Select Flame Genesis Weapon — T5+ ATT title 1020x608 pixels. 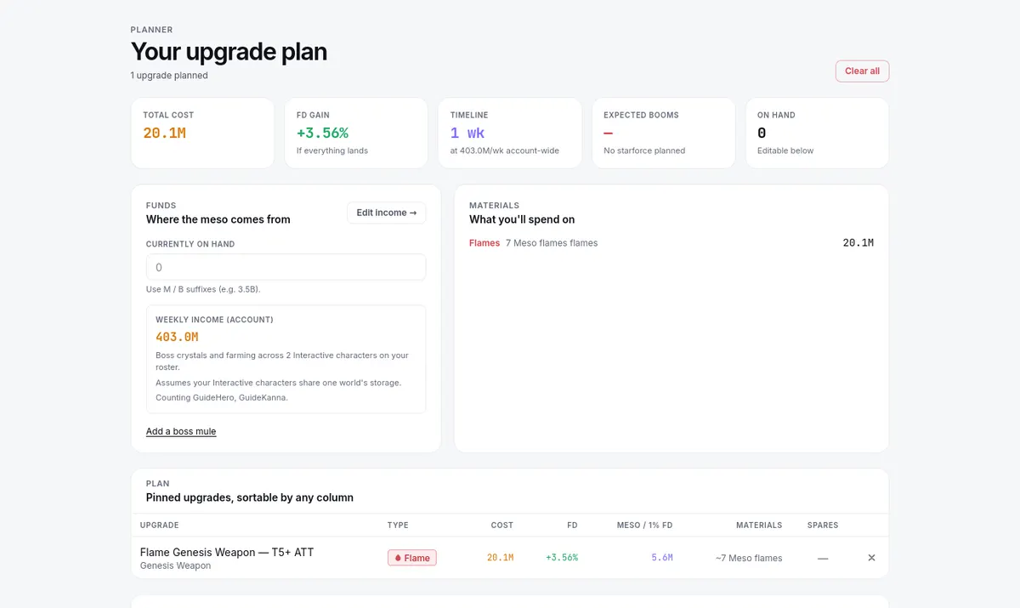pyautogui.click(x=227, y=552)
